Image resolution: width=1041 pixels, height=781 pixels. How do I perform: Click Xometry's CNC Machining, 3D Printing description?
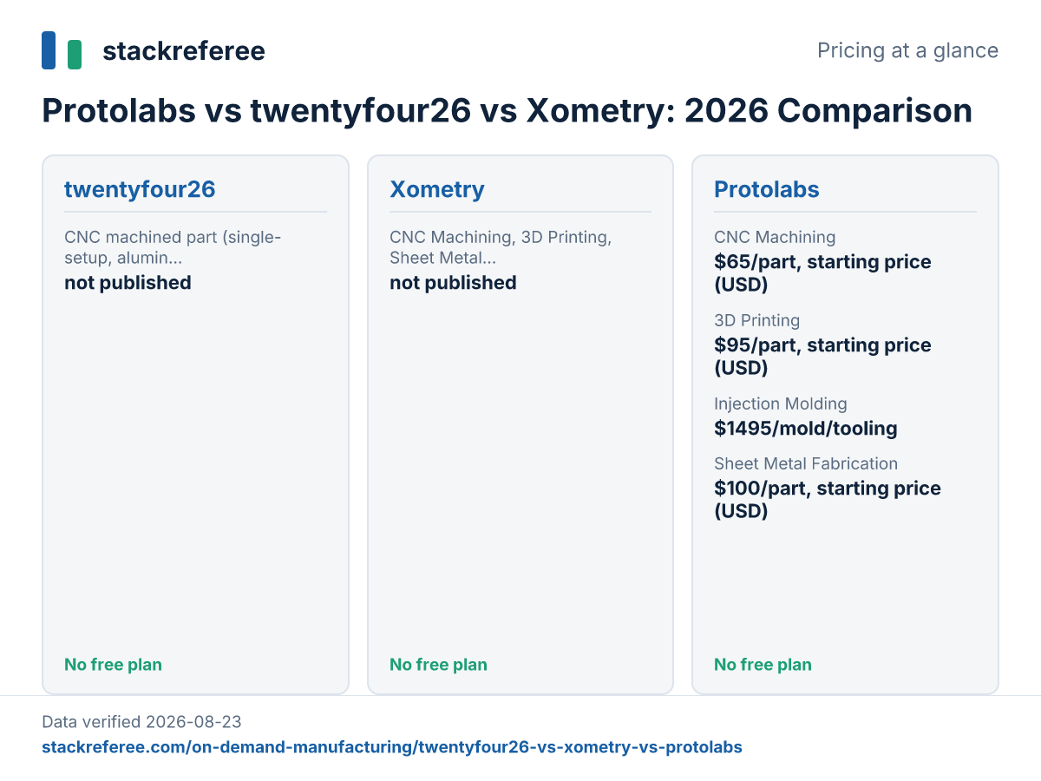click(x=501, y=247)
